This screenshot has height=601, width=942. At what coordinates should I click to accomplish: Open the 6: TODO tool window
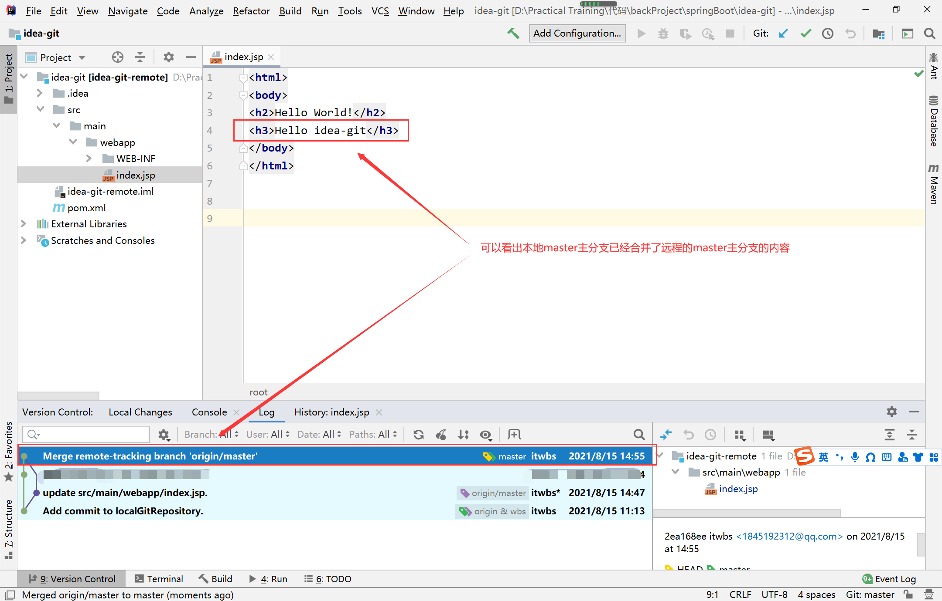tap(328, 579)
